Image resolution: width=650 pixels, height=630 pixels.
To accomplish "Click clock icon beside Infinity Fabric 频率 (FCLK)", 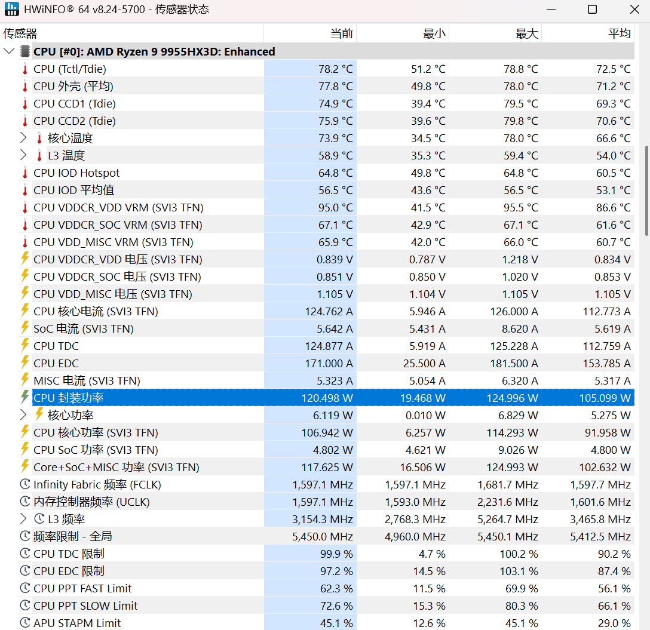I will pos(25,485).
